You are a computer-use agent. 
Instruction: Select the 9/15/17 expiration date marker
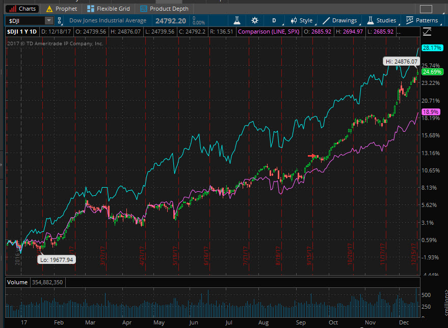(x=309, y=256)
